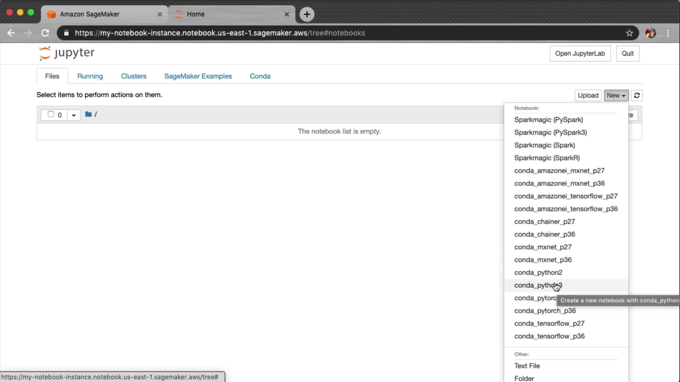
Task: Open the SageMaker Examples tab
Action: (198, 76)
